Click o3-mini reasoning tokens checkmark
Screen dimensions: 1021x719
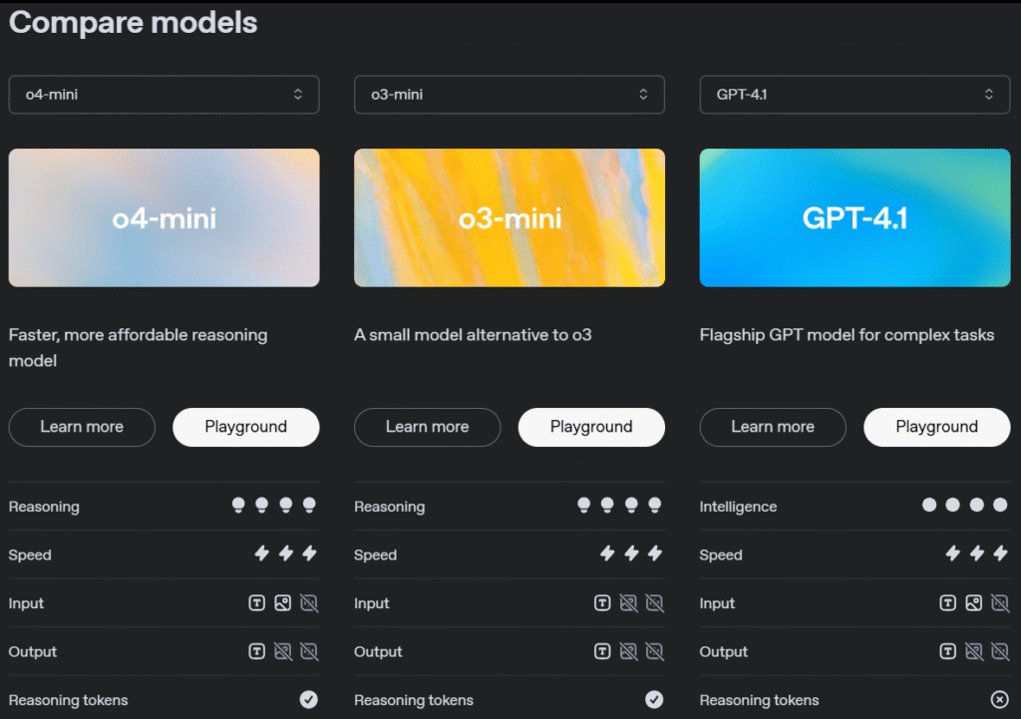click(x=654, y=699)
